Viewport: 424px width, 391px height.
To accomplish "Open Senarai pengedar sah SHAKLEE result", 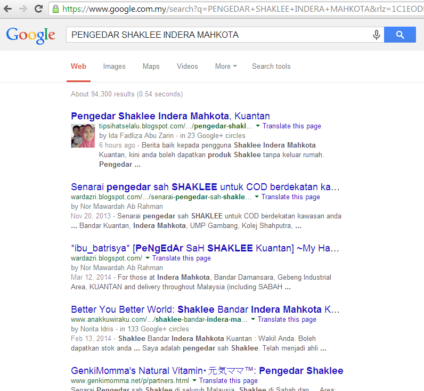I will click(x=205, y=187).
